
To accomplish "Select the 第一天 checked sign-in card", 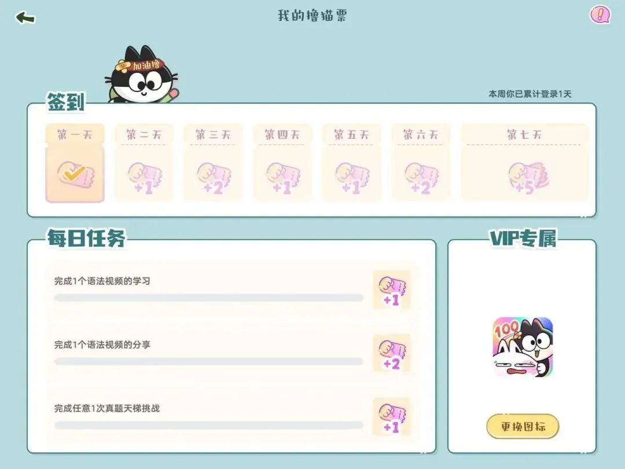I will click(75, 163).
